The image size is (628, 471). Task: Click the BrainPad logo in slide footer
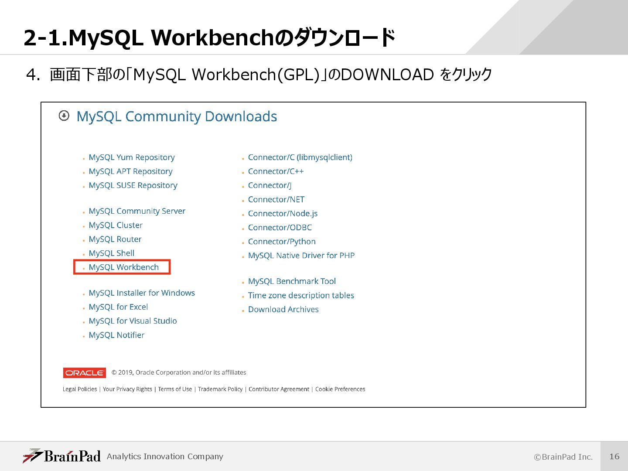[61, 456]
